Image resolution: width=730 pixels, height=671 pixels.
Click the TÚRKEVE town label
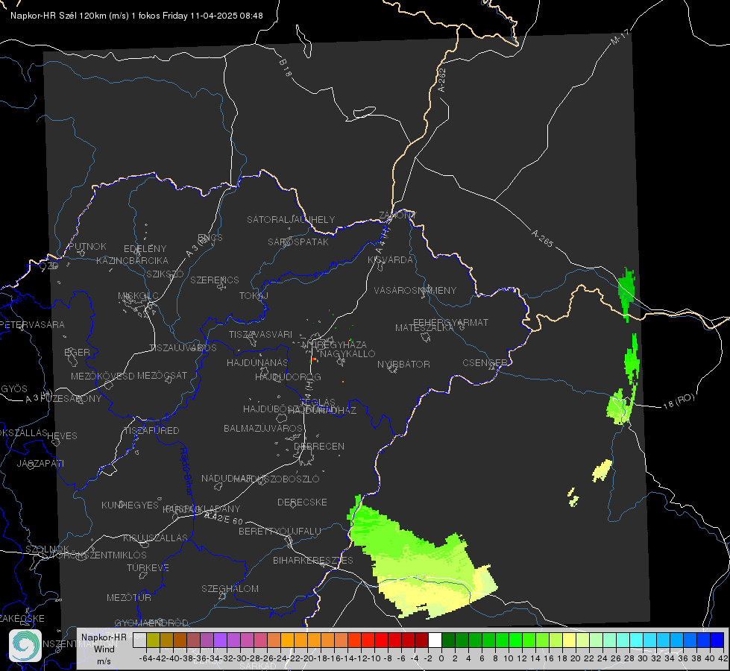[x=148, y=567]
